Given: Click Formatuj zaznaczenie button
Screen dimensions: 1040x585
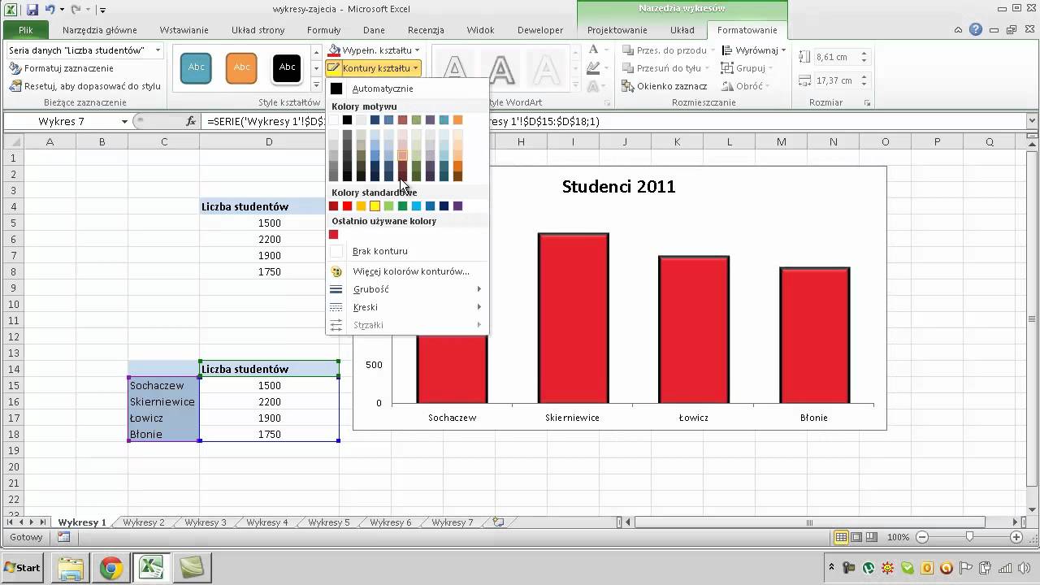Looking at the screenshot, I should (x=62, y=68).
